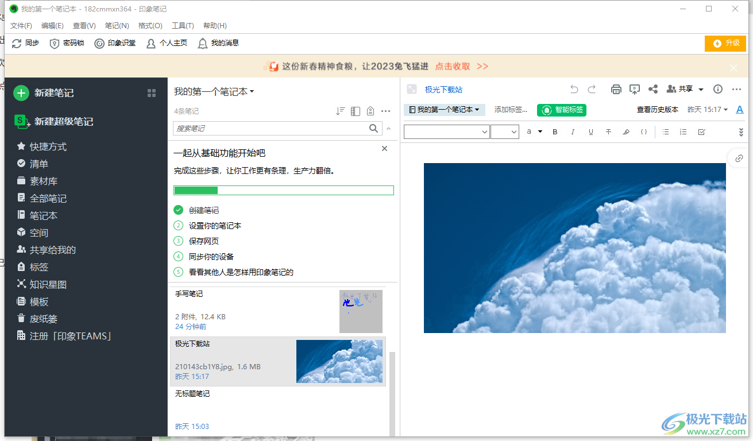Click the green 智能标签 button
This screenshot has height=441, width=753.
(x=562, y=110)
